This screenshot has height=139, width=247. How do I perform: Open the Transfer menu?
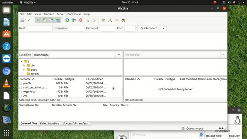49,14
